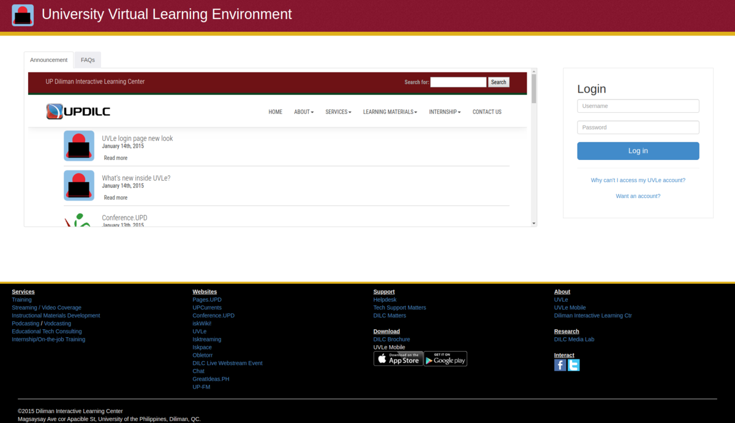
Task: Open the Helpdesk support link
Action: pyautogui.click(x=385, y=300)
